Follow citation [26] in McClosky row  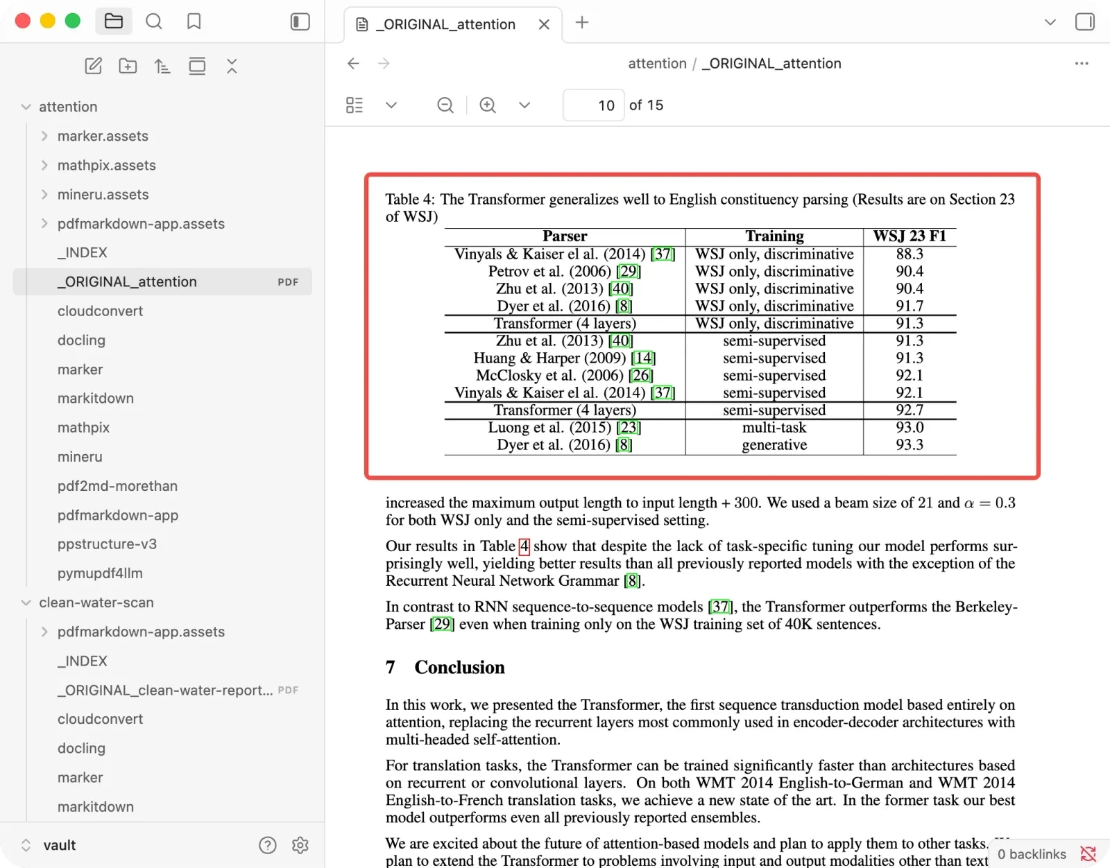pyautogui.click(x=641, y=375)
